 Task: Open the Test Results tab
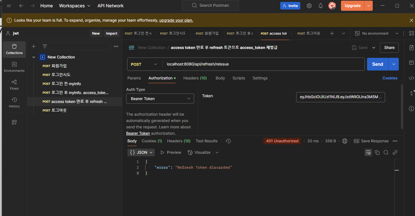point(207,141)
